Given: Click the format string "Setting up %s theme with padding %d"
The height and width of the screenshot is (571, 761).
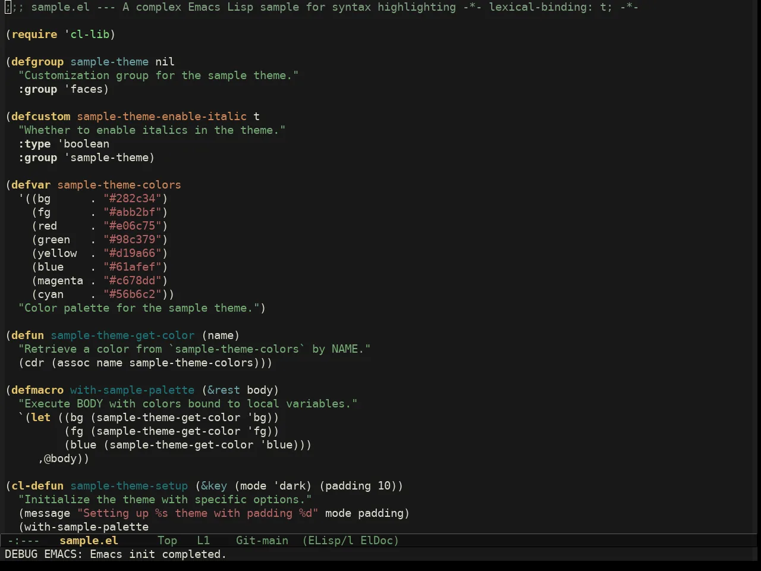Looking at the screenshot, I should (197, 513).
